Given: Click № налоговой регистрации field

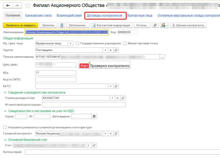Looking at the screenshot, I should coord(84,105).
